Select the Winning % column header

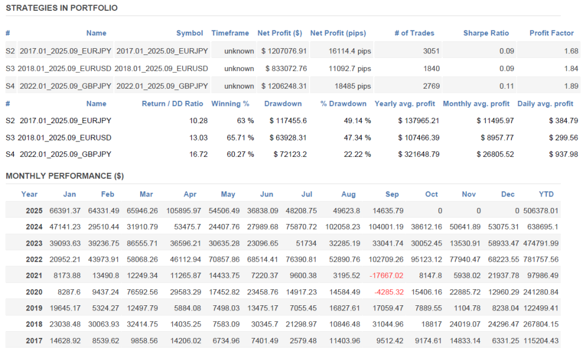230,104
